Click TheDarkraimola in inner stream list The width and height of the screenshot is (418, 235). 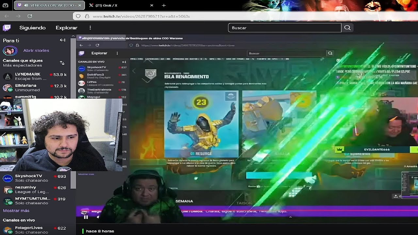pyautogui.click(x=99, y=89)
